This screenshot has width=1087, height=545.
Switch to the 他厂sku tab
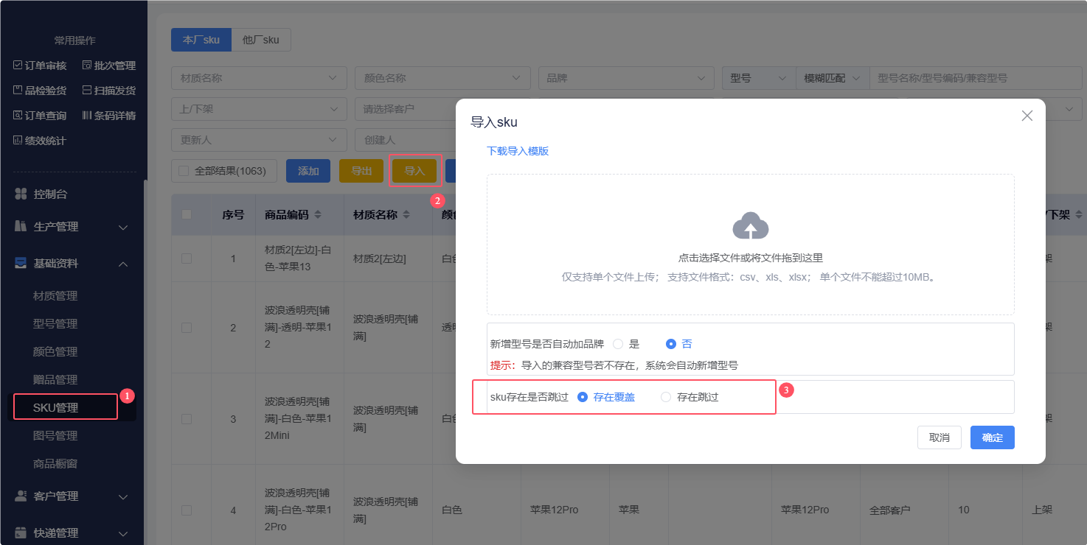click(x=260, y=40)
